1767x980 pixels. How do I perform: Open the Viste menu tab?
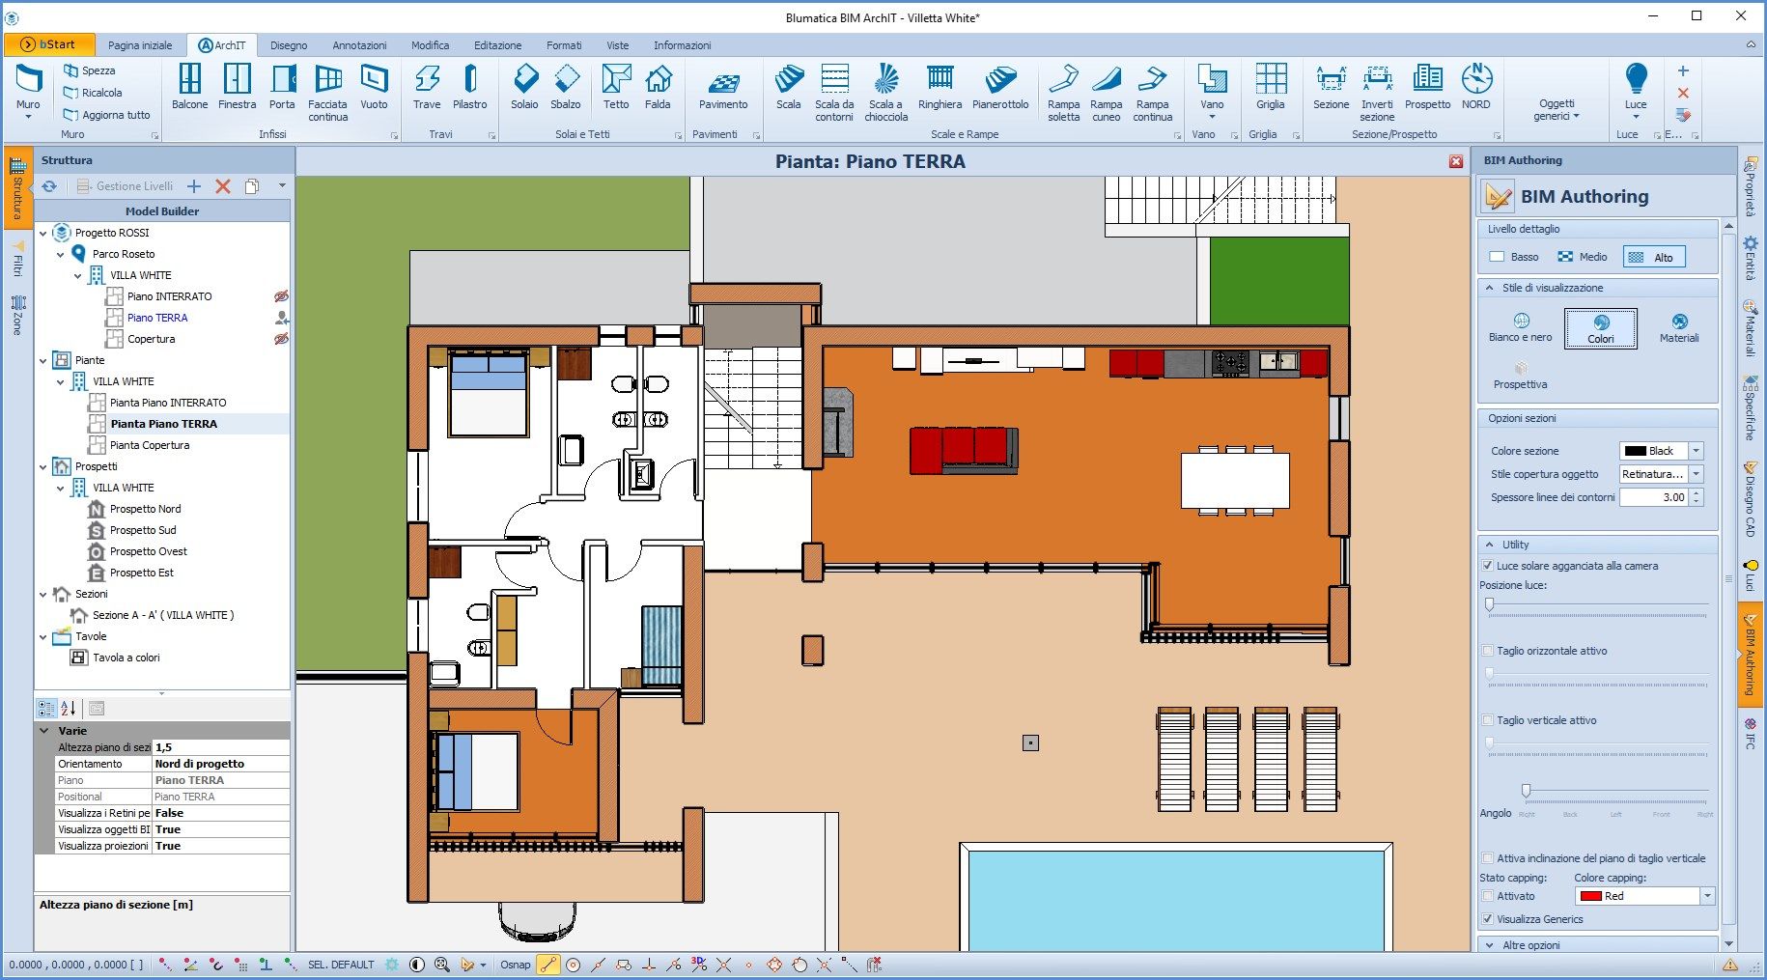pos(617,44)
